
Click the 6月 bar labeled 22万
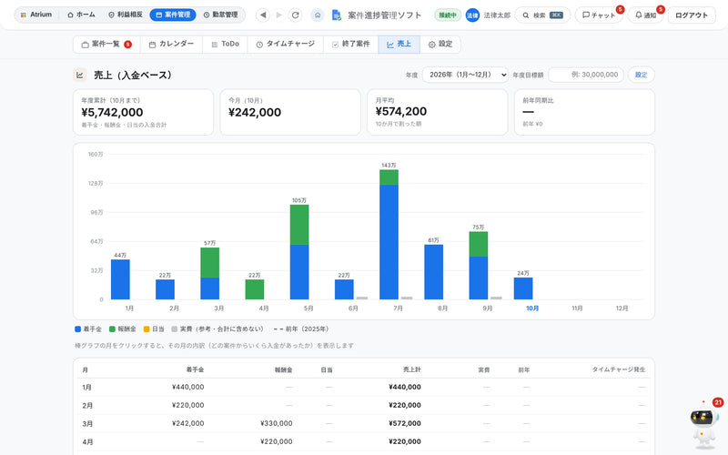[x=344, y=289]
